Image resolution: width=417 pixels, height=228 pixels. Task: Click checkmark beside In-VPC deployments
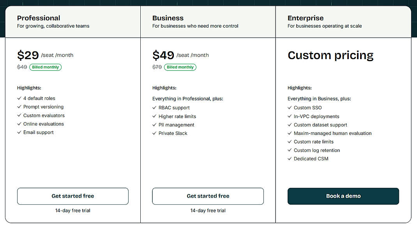coord(290,116)
